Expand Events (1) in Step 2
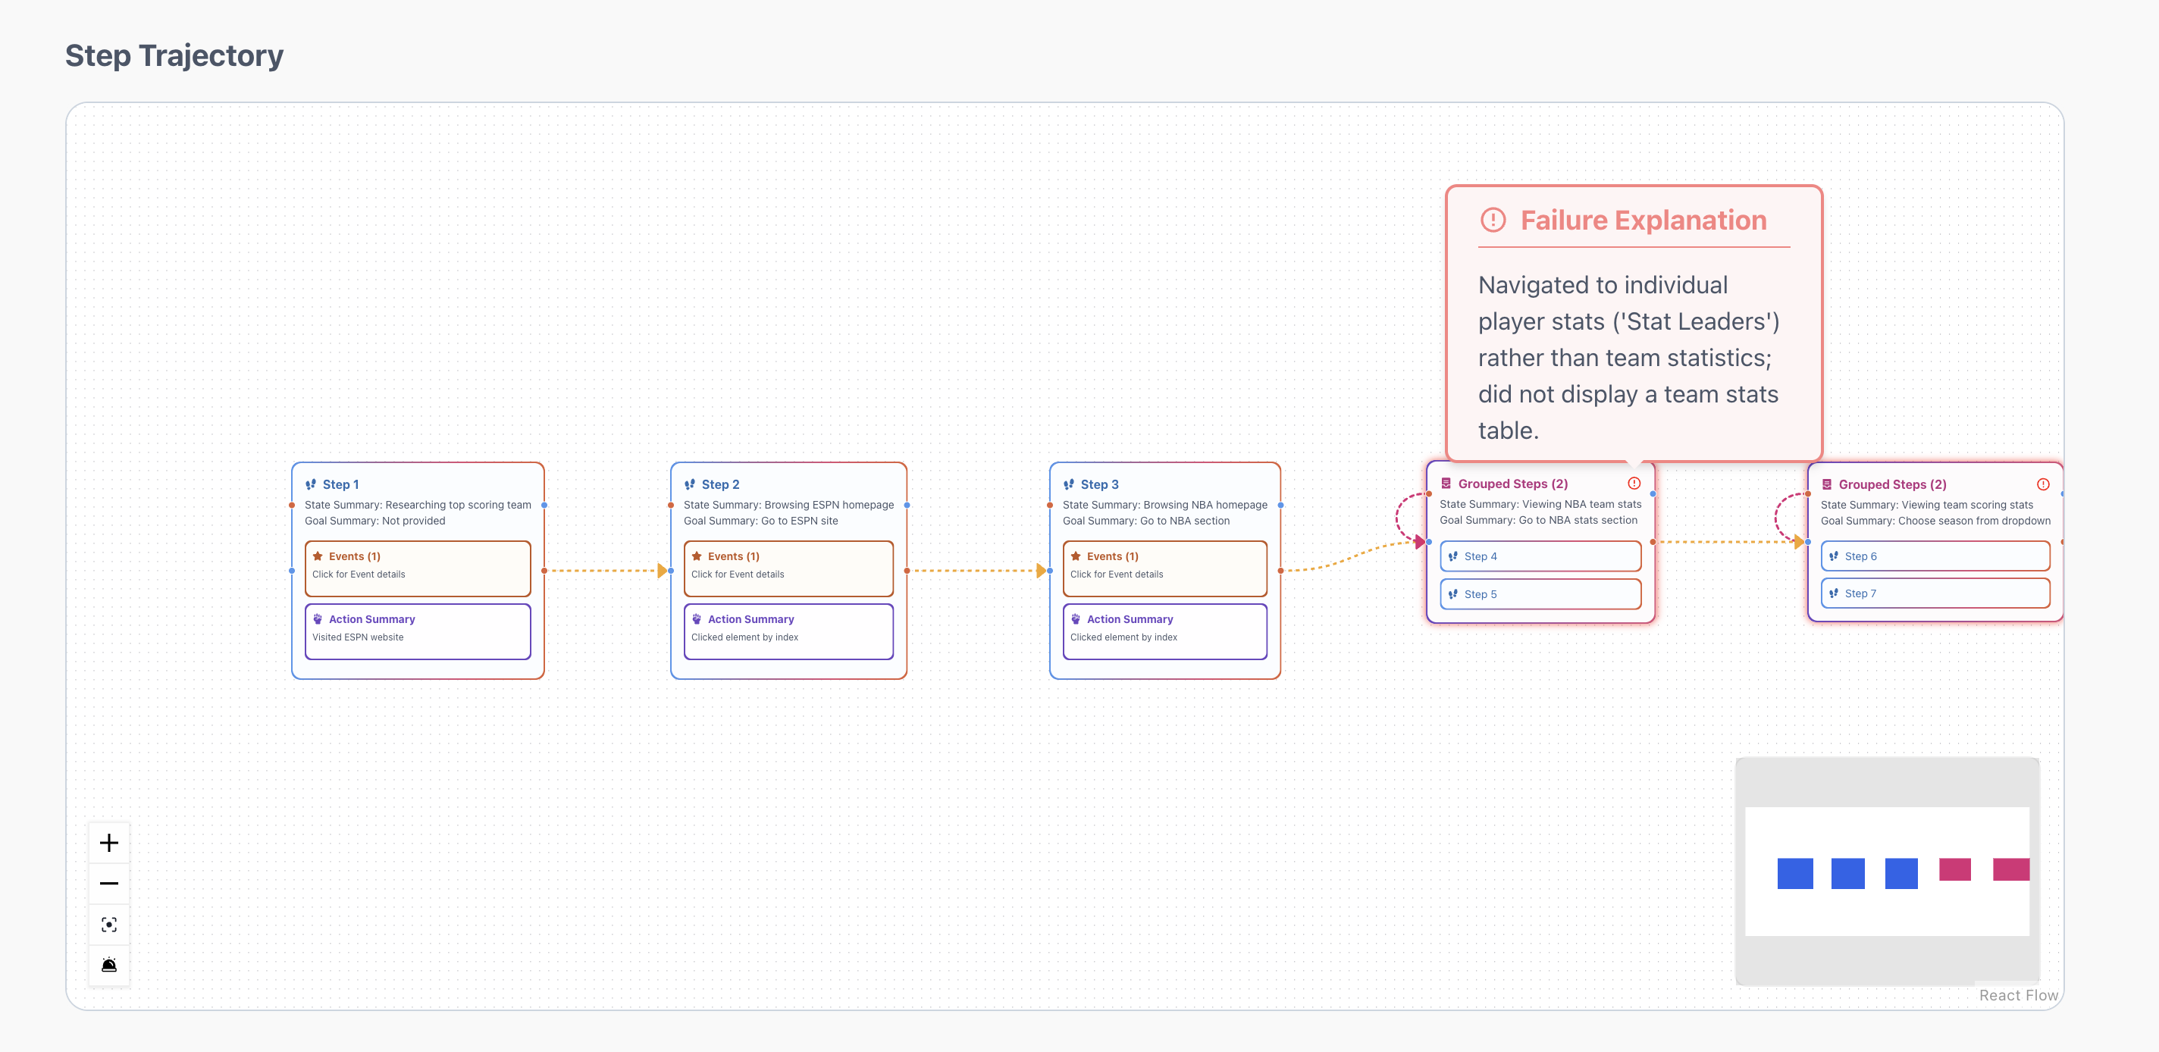The image size is (2159, 1052). (788, 568)
